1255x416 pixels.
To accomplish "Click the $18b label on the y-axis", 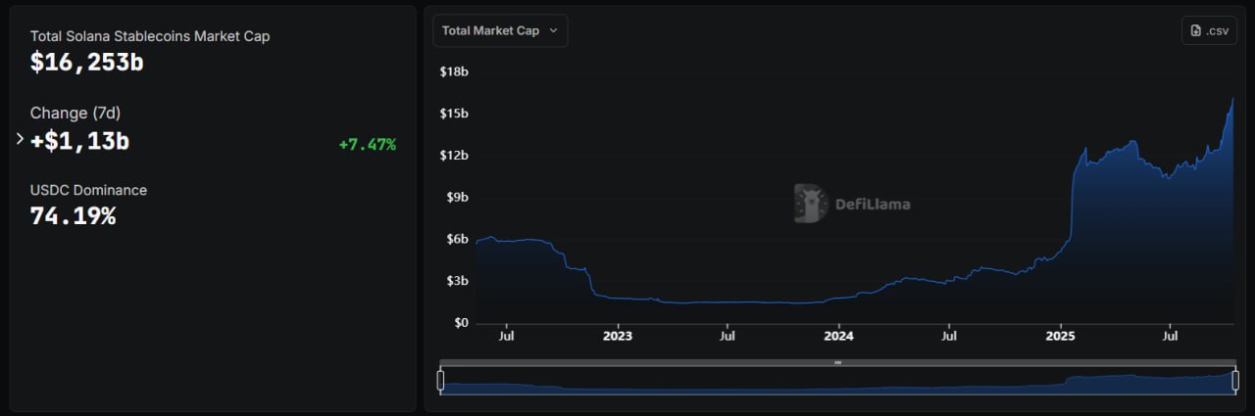I will click(454, 71).
